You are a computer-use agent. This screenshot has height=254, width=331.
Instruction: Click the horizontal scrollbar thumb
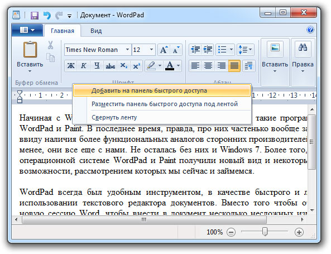coord(144,220)
